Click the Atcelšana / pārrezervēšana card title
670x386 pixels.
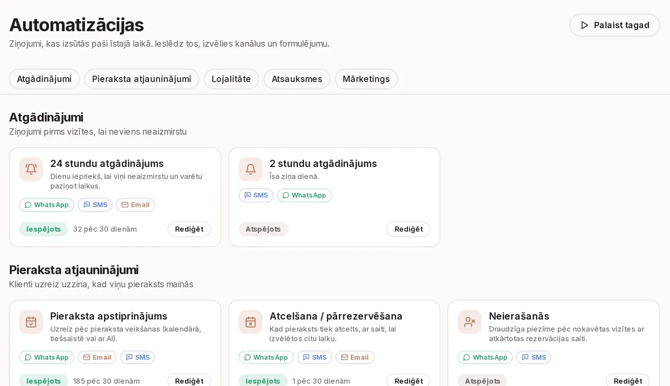(336, 316)
